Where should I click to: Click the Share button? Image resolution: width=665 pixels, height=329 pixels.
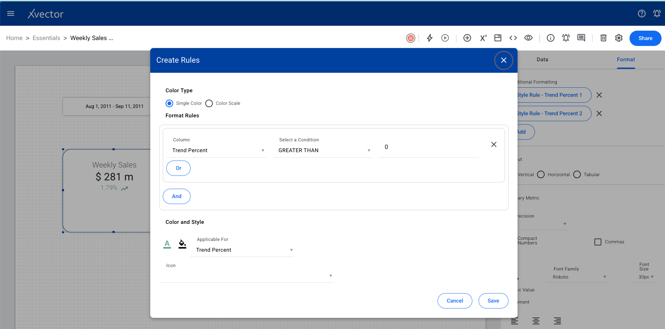click(645, 38)
